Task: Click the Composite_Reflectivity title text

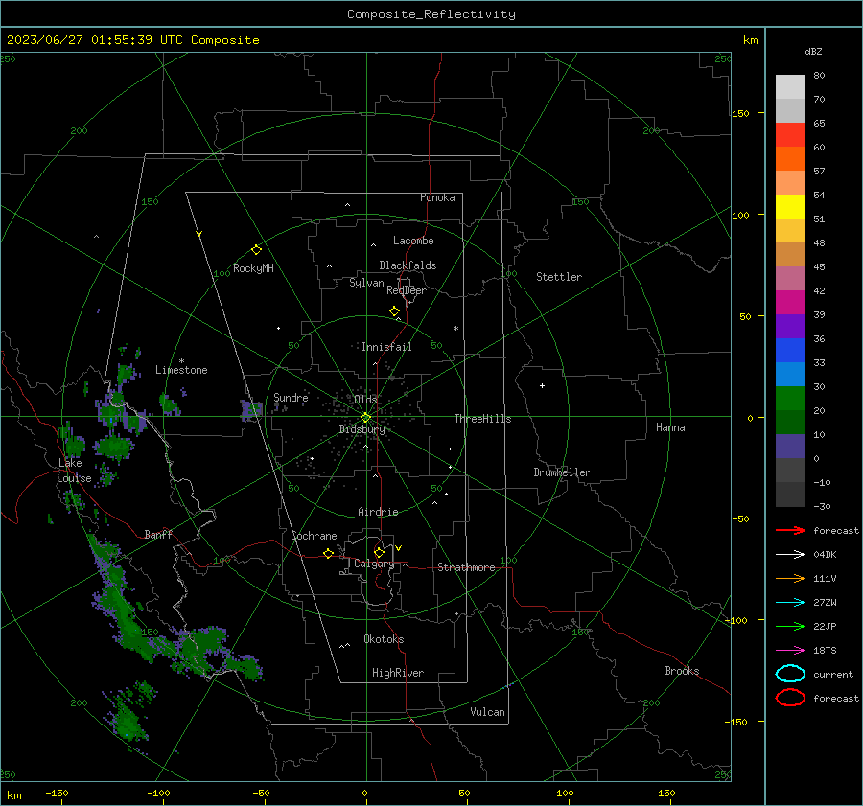Action: pyautogui.click(x=431, y=14)
